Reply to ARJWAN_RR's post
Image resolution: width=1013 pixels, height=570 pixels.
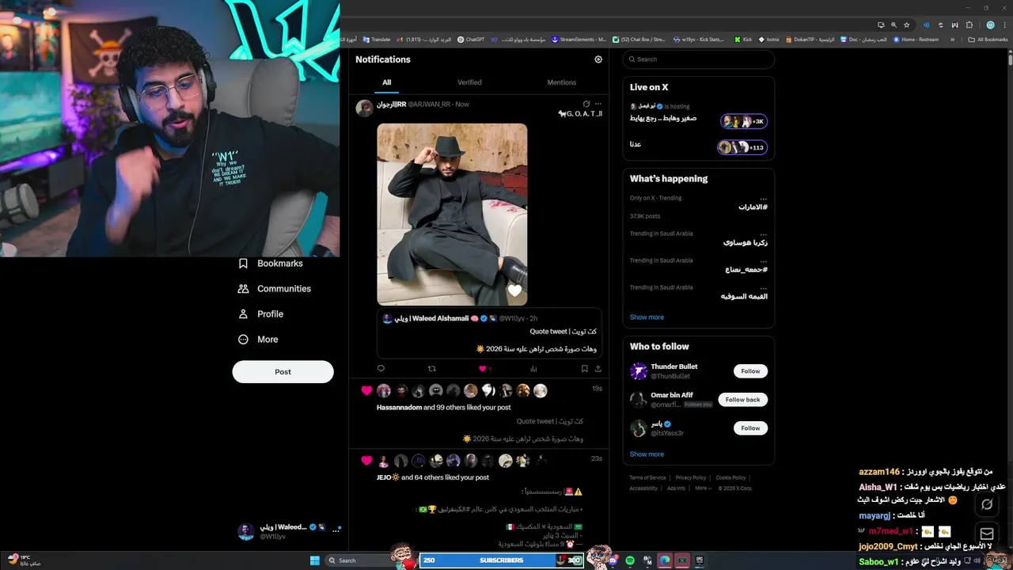coord(381,368)
